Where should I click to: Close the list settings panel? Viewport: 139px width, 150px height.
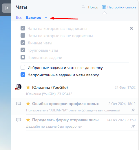131,28
